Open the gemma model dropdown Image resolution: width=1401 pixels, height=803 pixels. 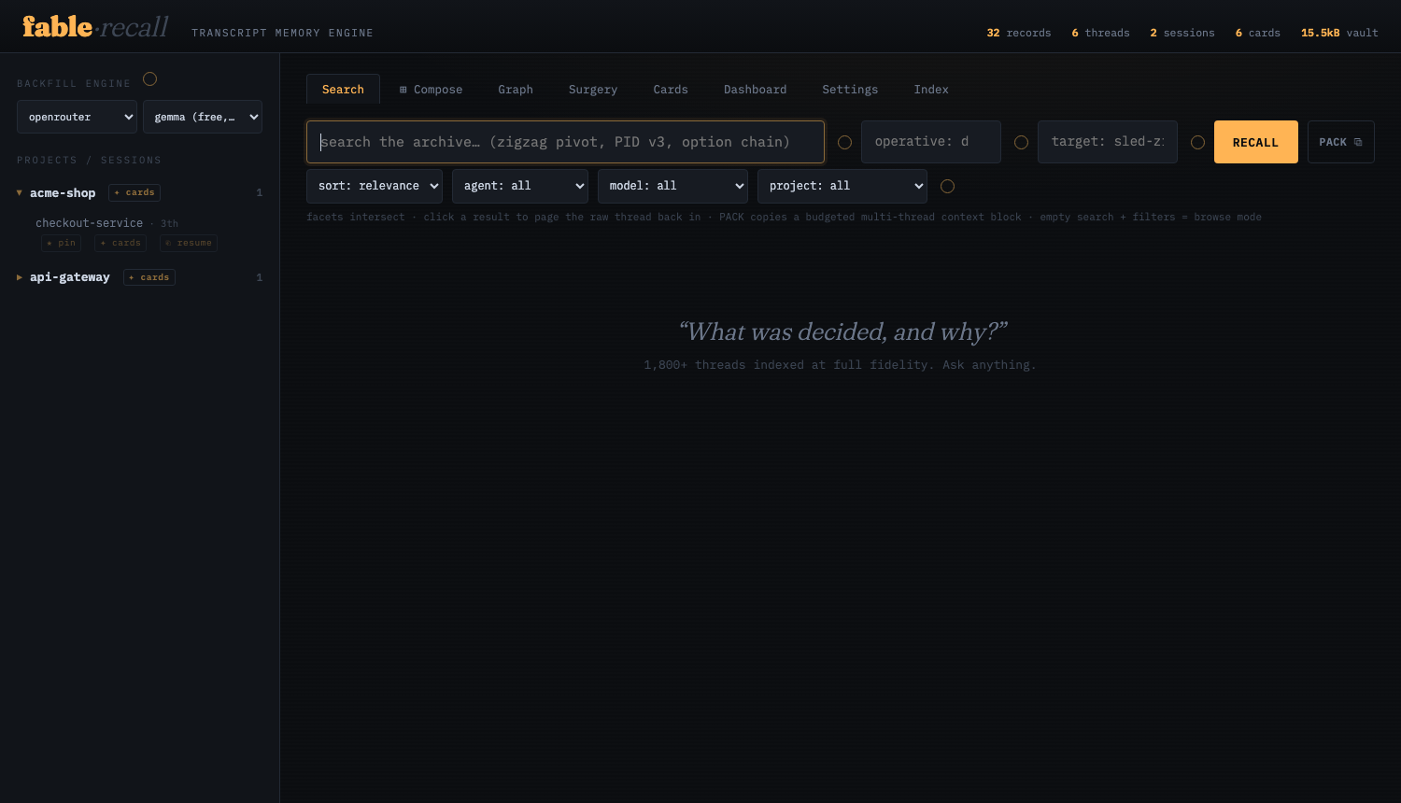[203, 117]
